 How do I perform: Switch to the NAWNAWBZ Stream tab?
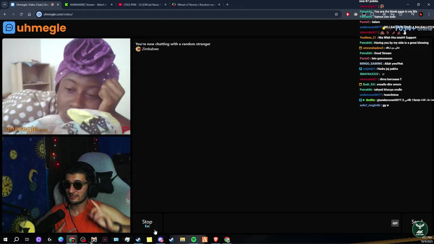[x=89, y=5]
